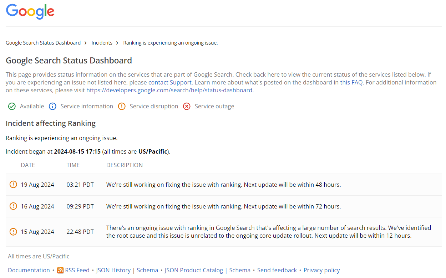This screenshot has width=446, height=278.
Task: Click the TIME column header
Action: click(73, 165)
